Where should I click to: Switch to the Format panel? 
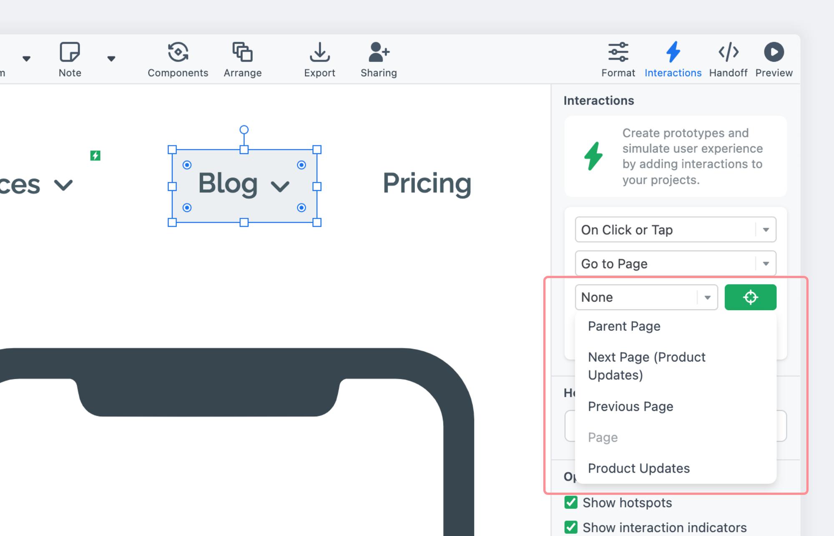tap(618, 60)
